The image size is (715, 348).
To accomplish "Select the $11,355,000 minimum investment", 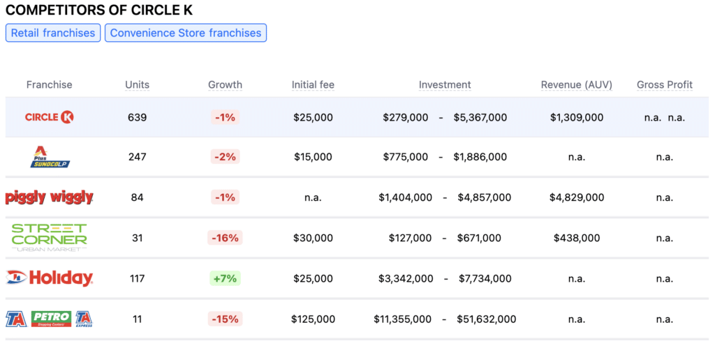I will [x=403, y=319].
